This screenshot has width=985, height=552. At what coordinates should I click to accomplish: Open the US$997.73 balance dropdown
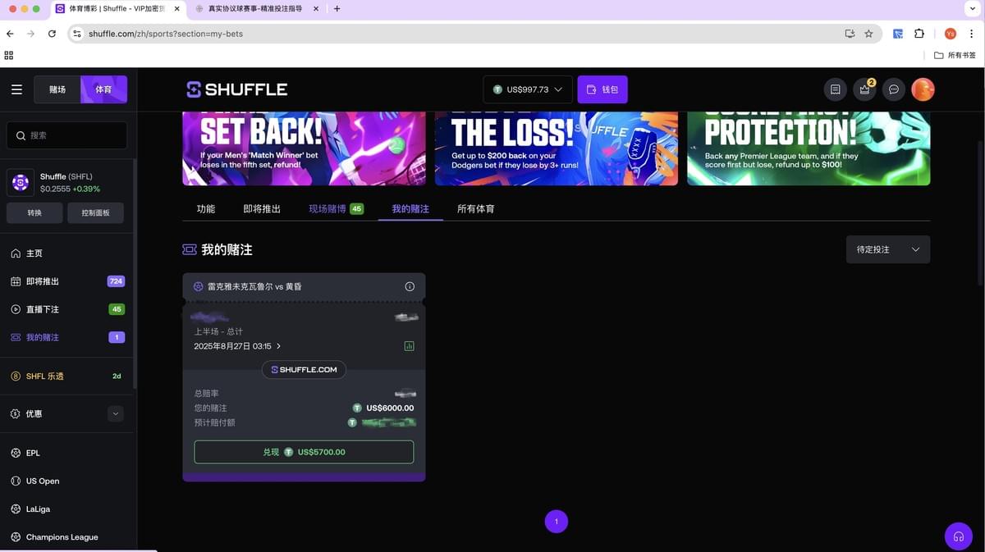528,89
